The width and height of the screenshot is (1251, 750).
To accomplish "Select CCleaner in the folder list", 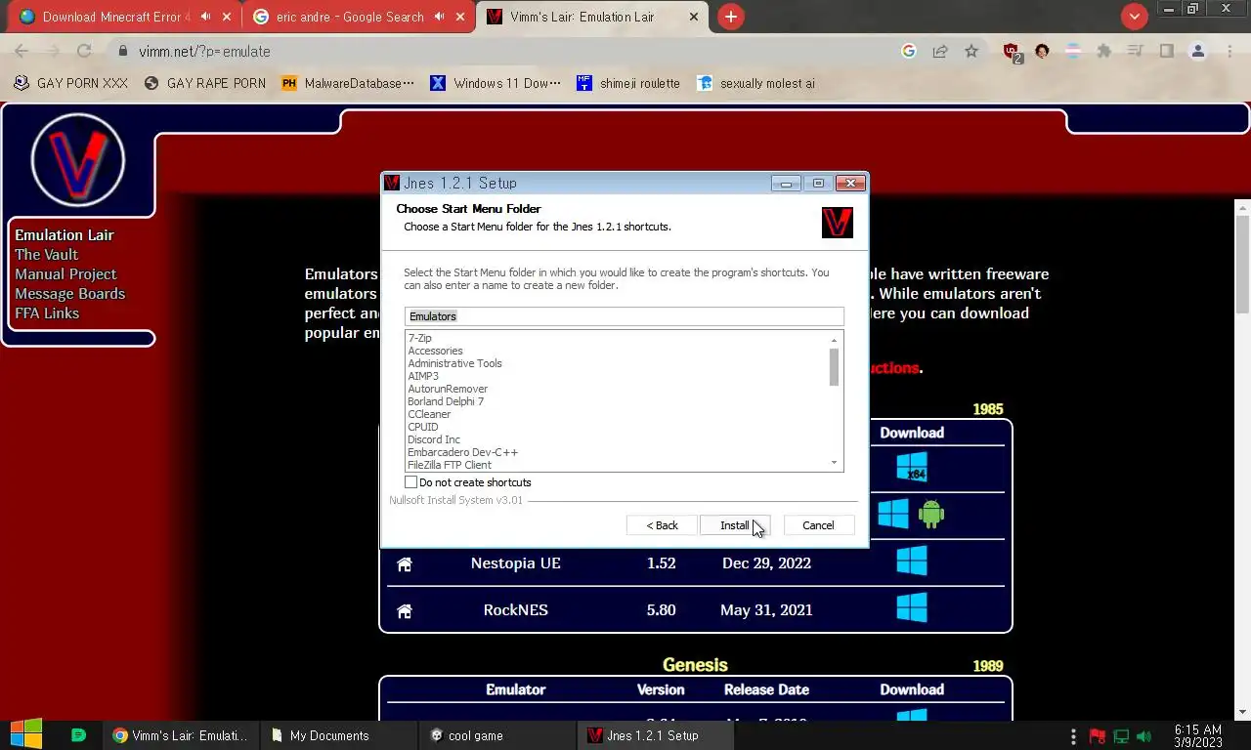I will coord(429,414).
